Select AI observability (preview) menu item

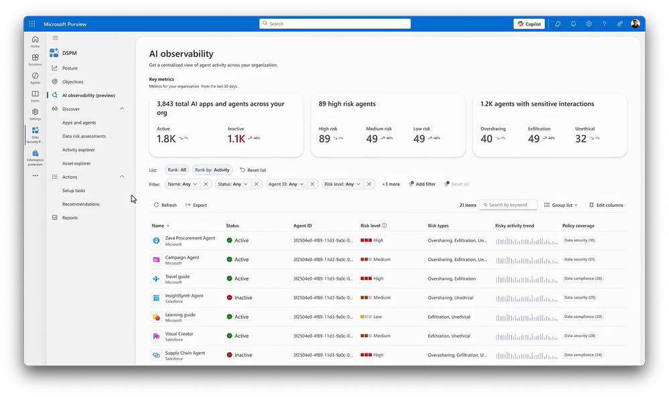(x=88, y=96)
